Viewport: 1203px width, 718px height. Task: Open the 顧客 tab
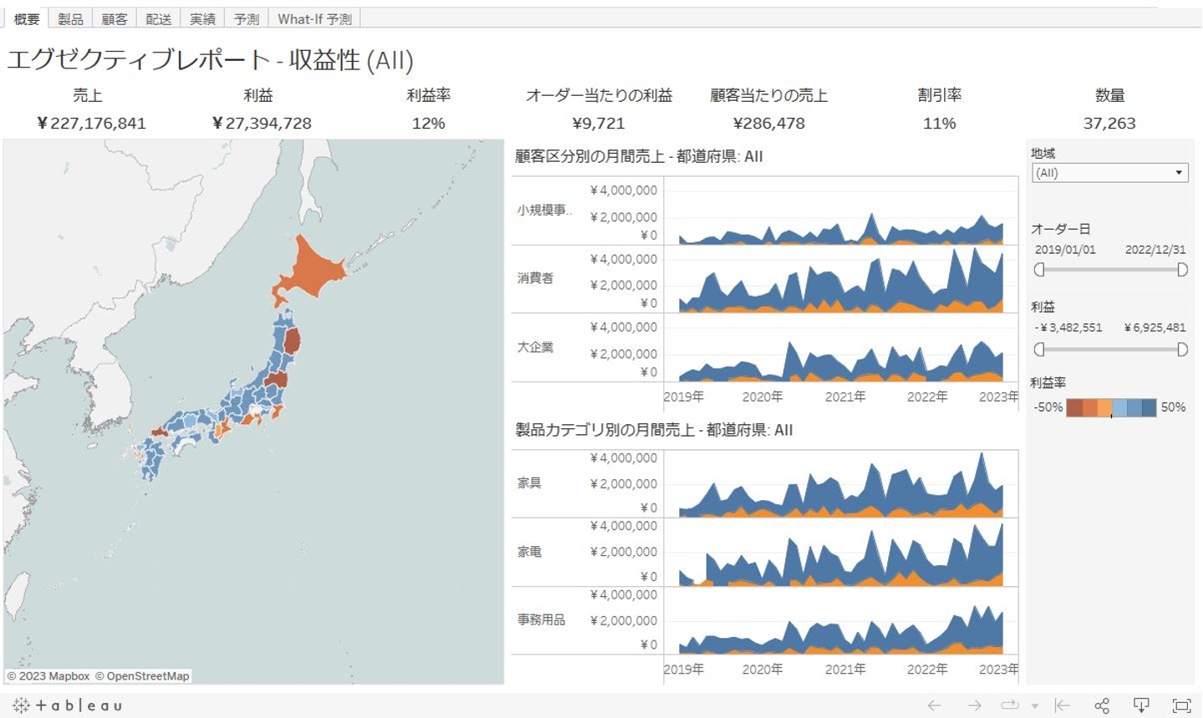point(114,18)
